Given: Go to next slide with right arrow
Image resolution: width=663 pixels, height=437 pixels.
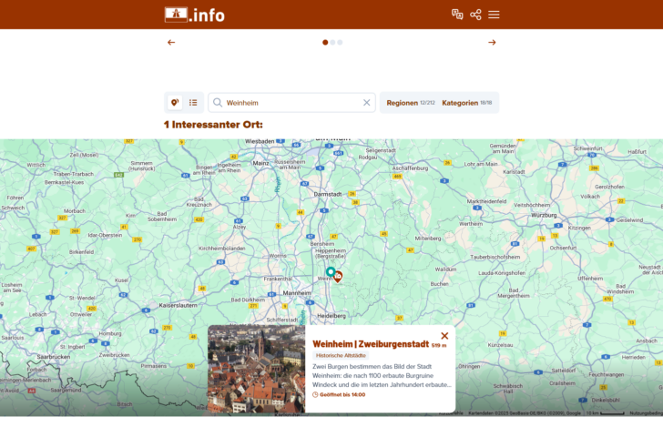Looking at the screenshot, I should coord(492,42).
